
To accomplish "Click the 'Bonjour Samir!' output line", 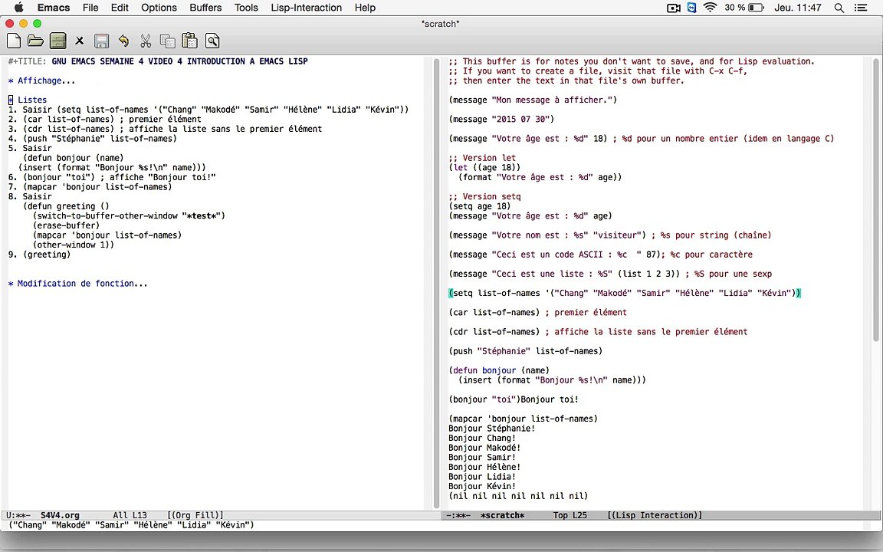I will coord(482,458).
